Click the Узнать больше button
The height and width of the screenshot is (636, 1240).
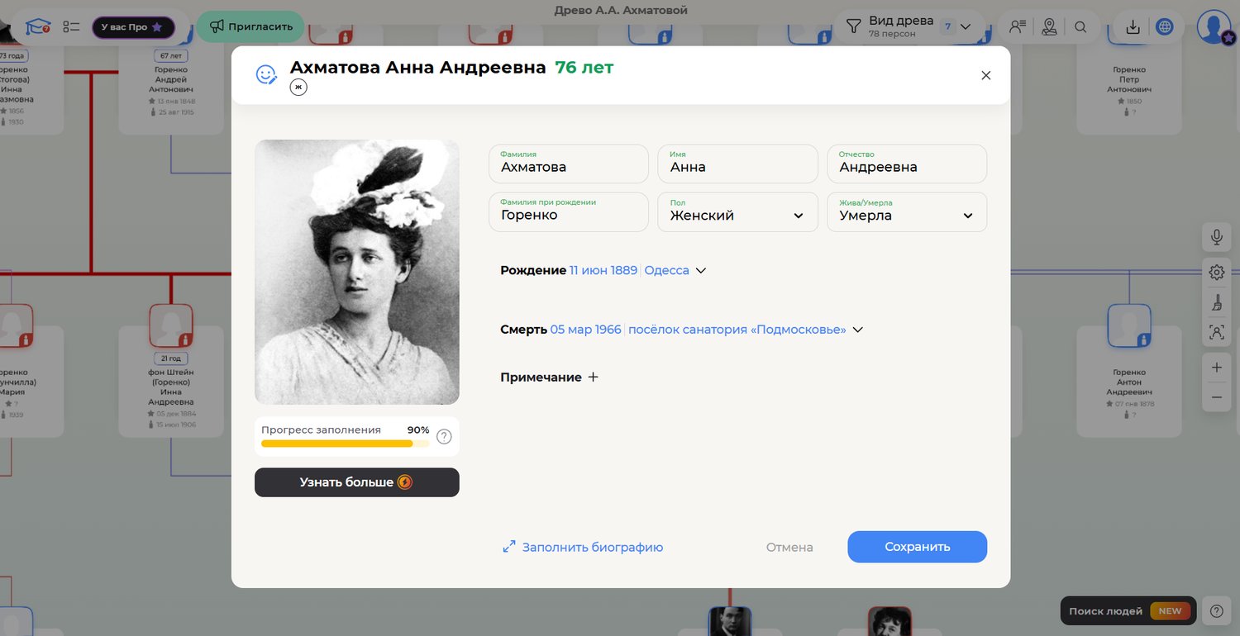point(356,482)
